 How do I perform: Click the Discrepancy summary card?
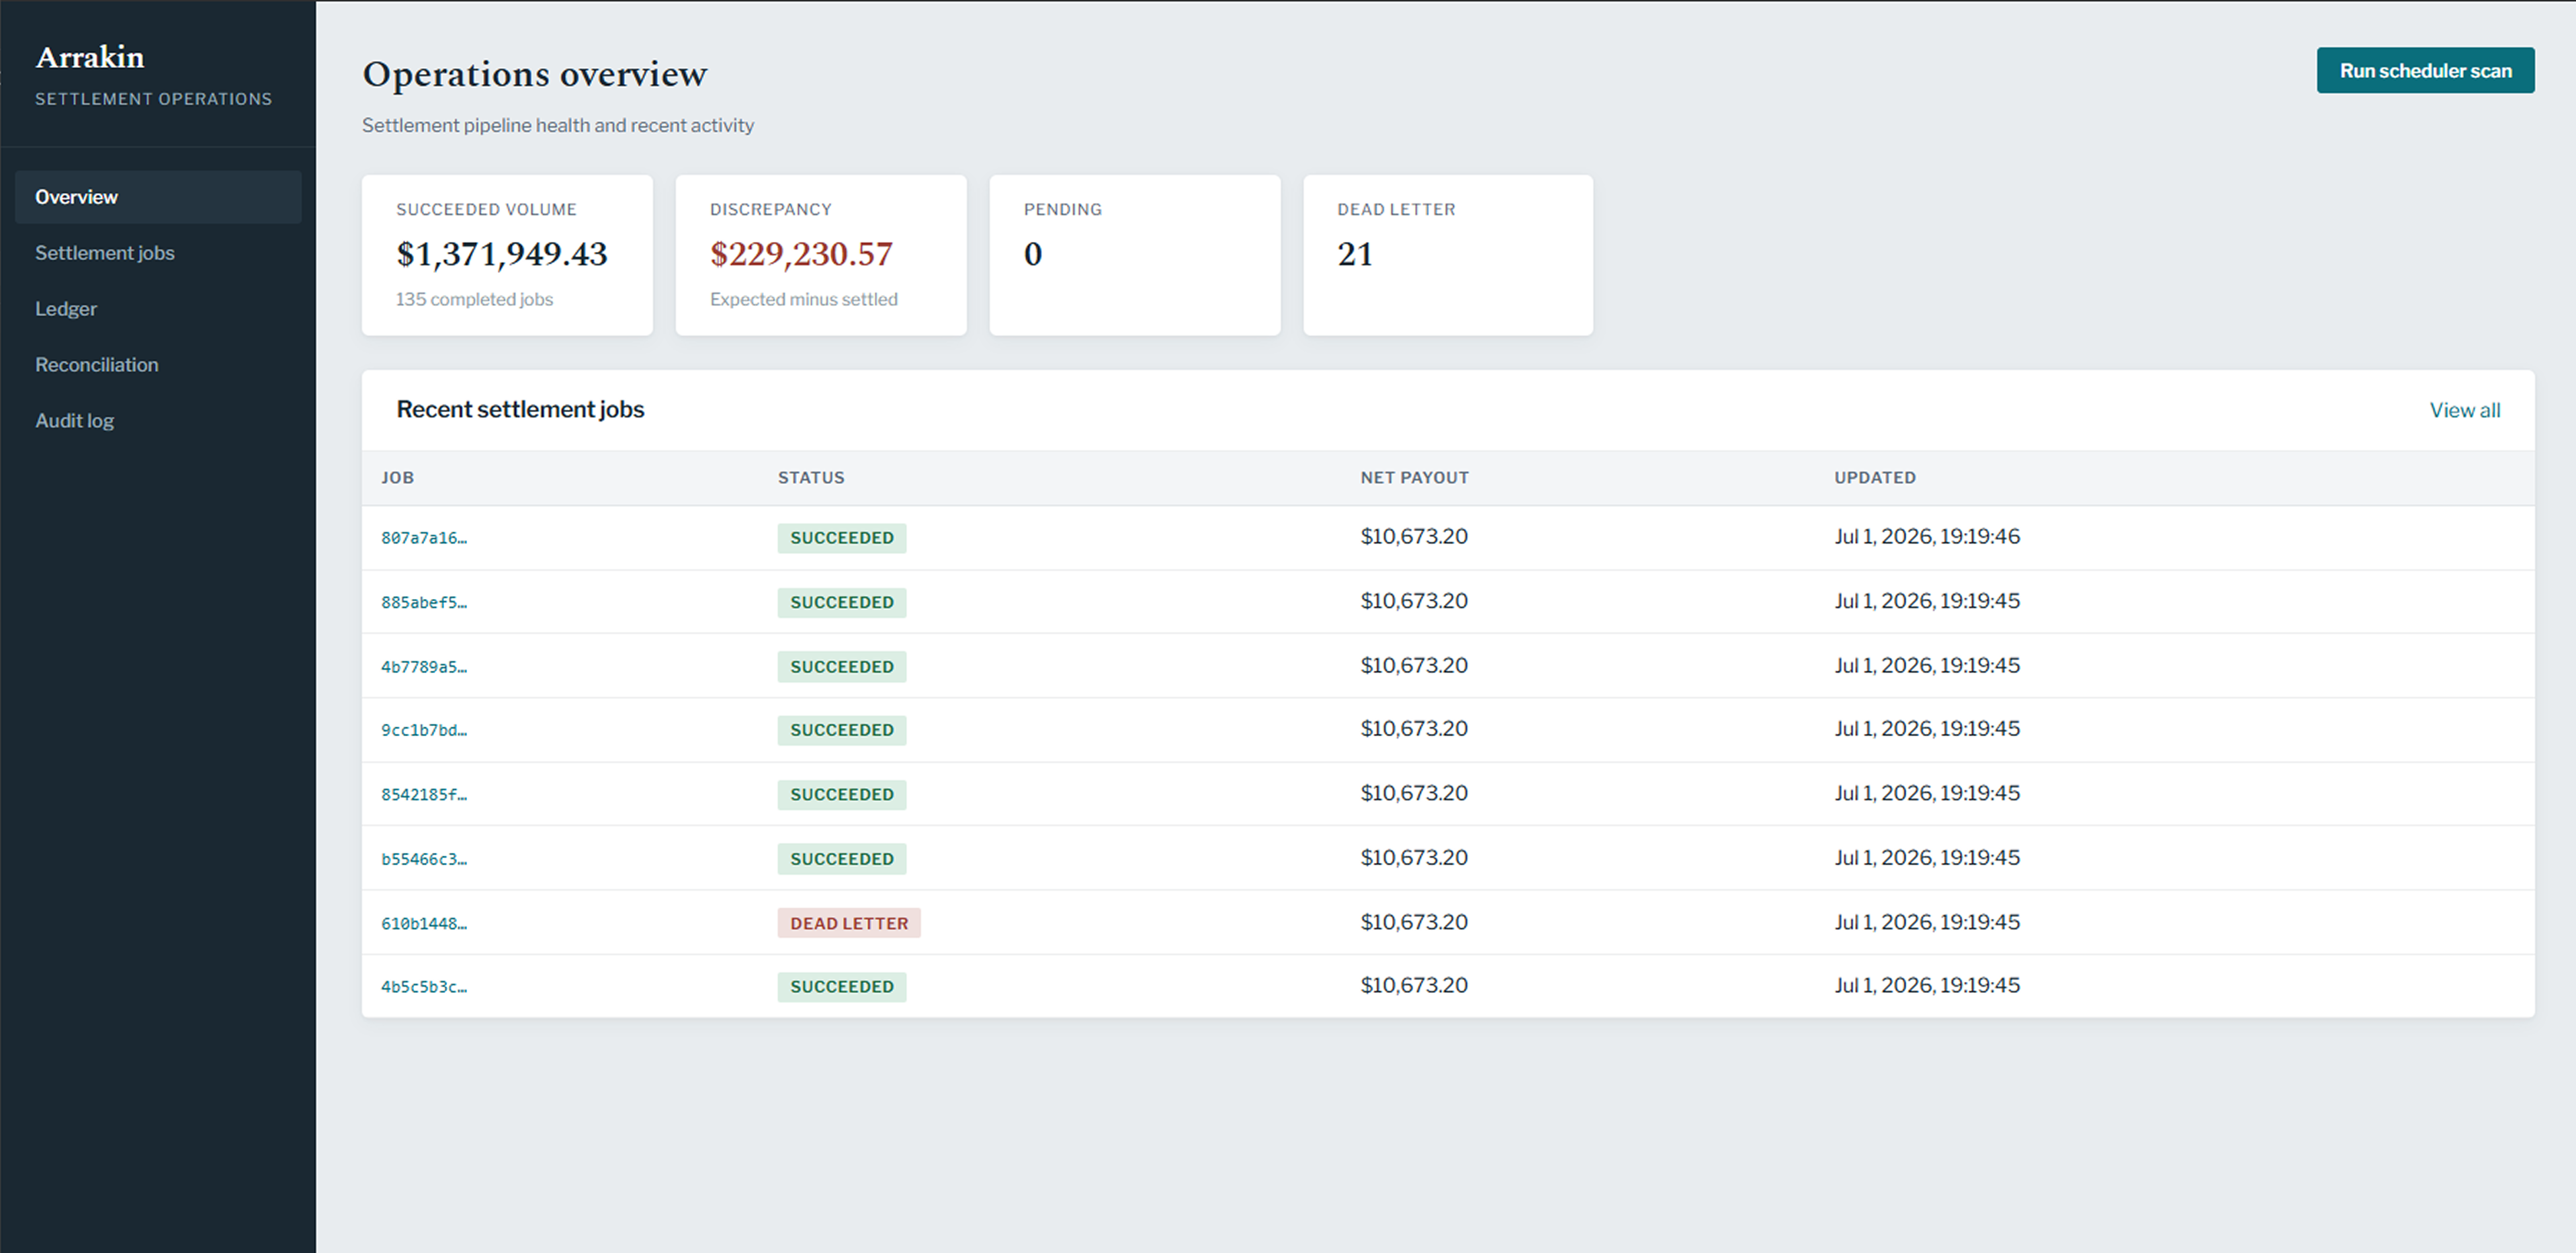click(821, 255)
